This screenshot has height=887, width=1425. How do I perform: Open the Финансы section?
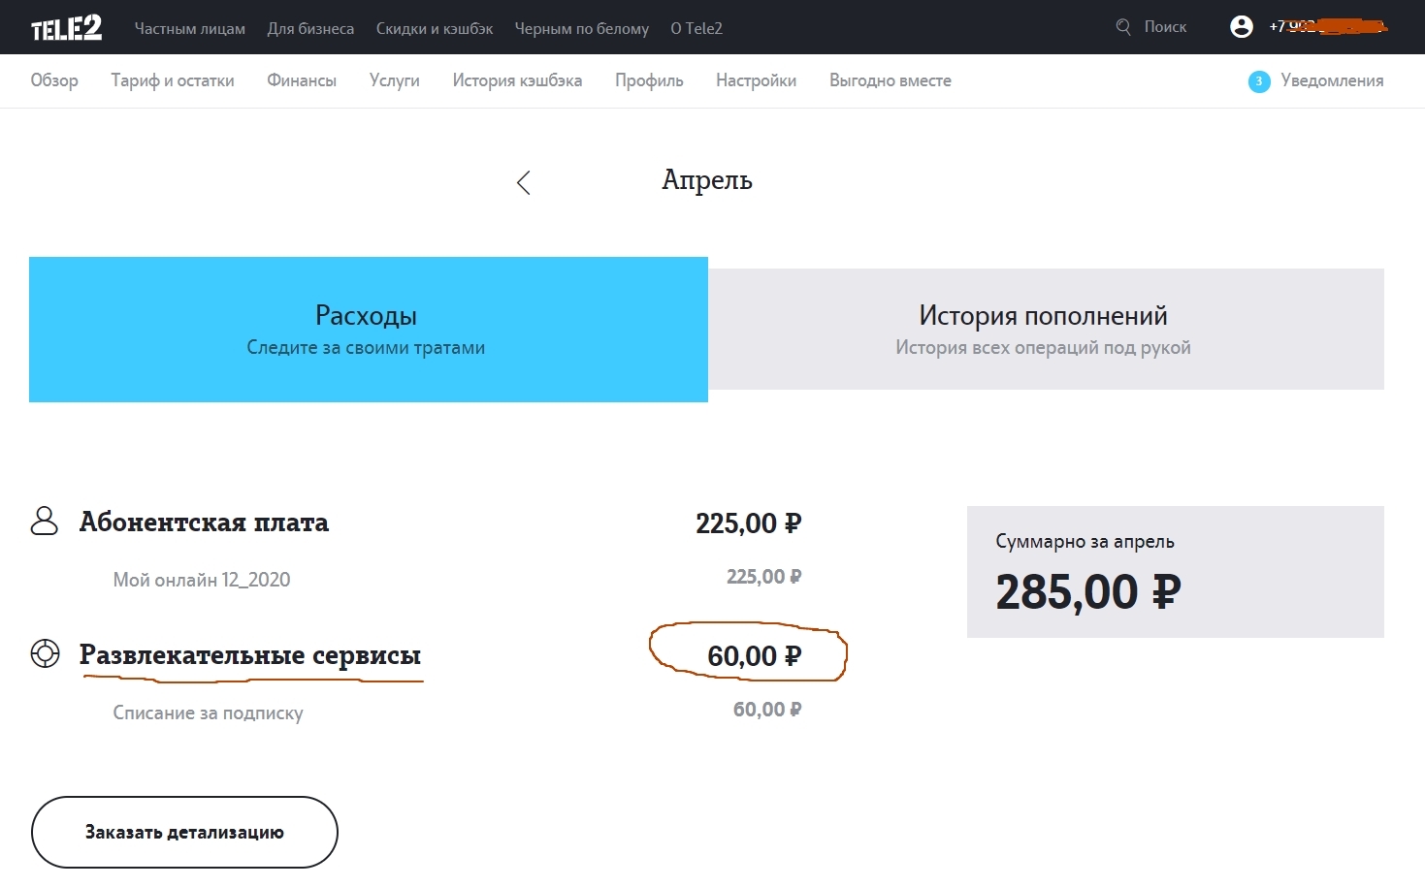pyautogui.click(x=302, y=80)
